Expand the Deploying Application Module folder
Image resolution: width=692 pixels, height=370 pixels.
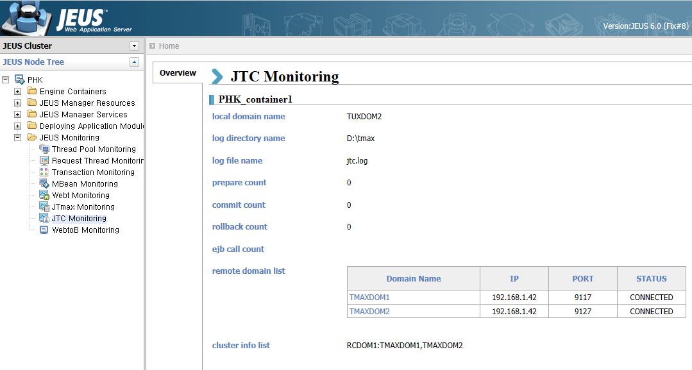coord(18,126)
